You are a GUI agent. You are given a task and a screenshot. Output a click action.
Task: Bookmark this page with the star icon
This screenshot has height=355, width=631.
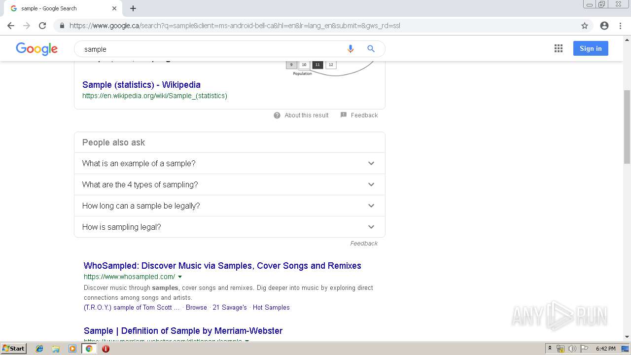tap(585, 26)
